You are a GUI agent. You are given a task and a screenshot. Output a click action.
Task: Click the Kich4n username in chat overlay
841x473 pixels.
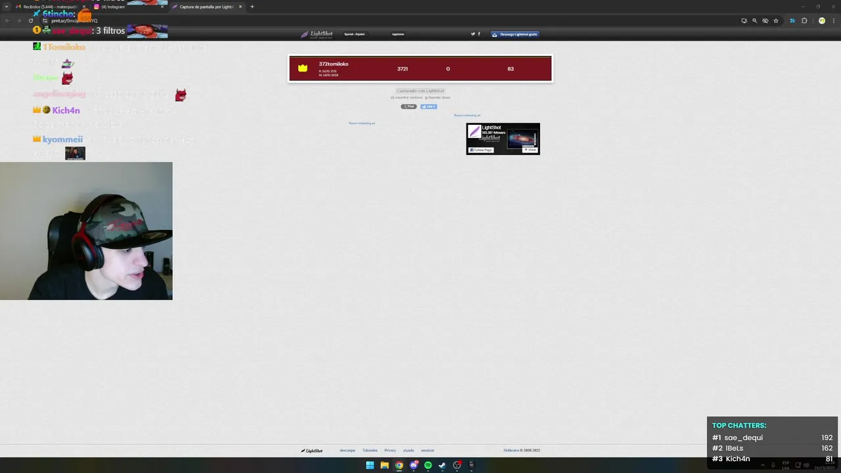[x=66, y=110]
